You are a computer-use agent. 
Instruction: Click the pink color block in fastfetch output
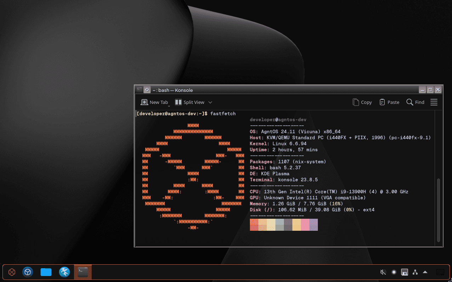point(305,225)
